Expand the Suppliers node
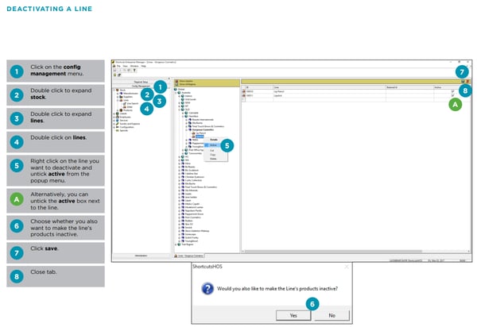 (x=118, y=97)
